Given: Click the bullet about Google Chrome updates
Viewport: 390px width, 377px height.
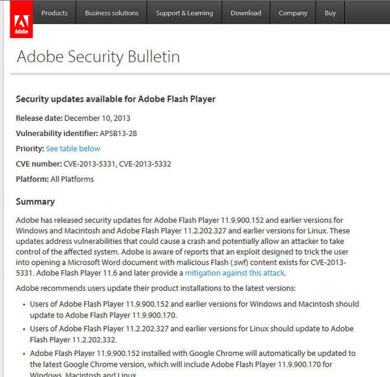Looking at the screenshot, I should point(193,358).
